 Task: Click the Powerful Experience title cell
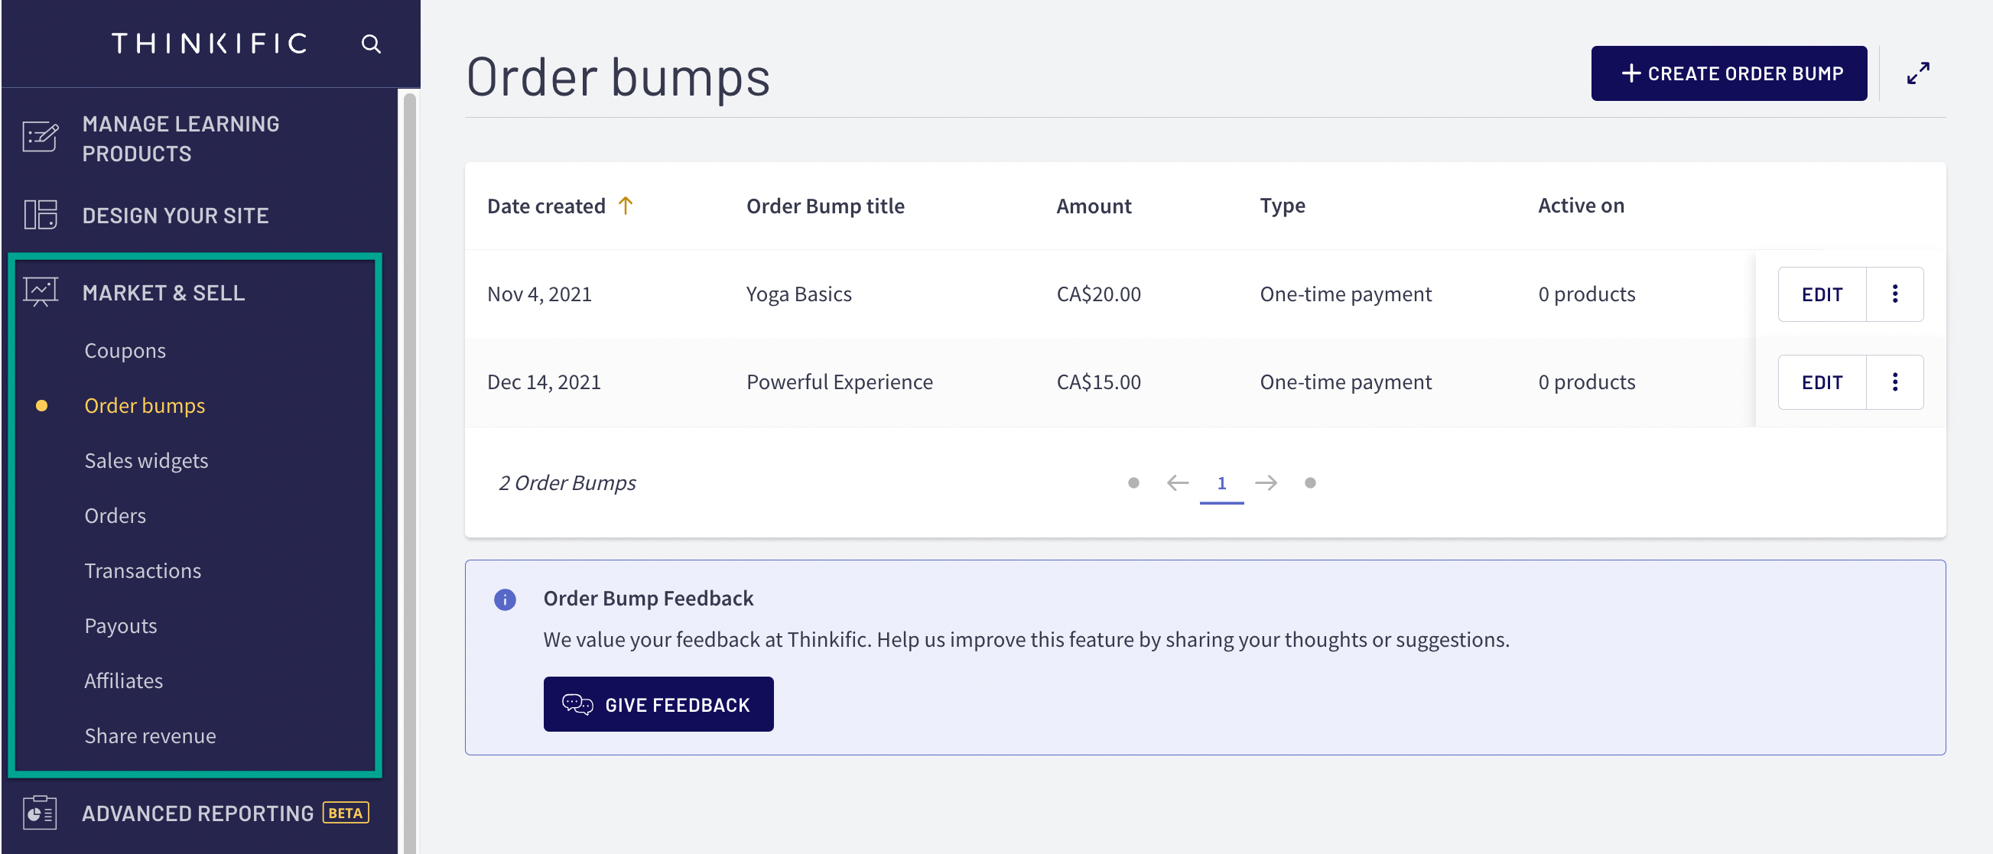click(840, 382)
